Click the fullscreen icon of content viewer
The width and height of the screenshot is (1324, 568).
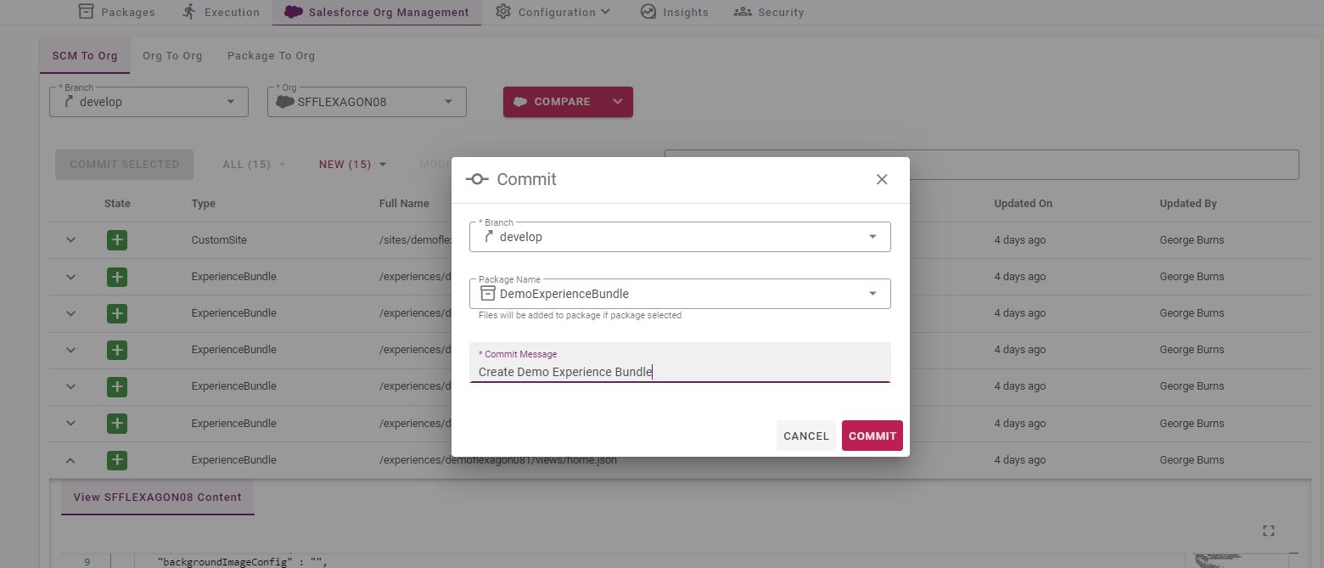point(1269,531)
